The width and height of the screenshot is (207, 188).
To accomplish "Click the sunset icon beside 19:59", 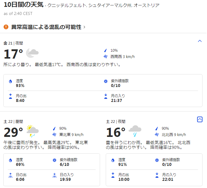I will 54,175.
